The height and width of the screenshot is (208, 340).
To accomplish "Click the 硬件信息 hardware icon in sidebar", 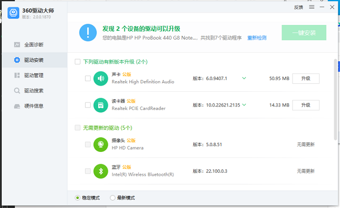I will [x=17, y=106].
